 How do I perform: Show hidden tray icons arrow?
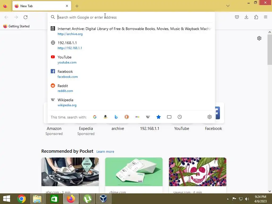(228, 199)
